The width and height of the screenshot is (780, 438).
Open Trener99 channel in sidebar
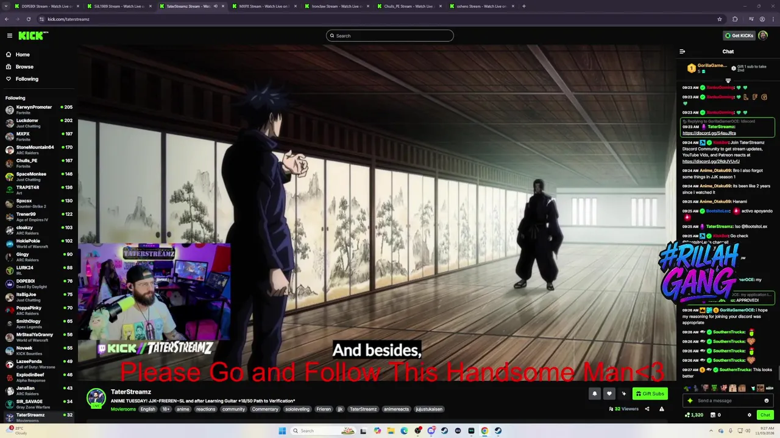click(38, 217)
